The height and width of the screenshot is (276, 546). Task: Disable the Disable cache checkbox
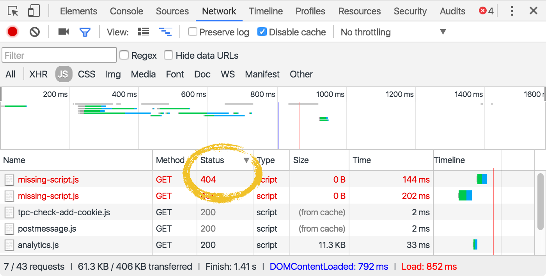click(x=262, y=32)
